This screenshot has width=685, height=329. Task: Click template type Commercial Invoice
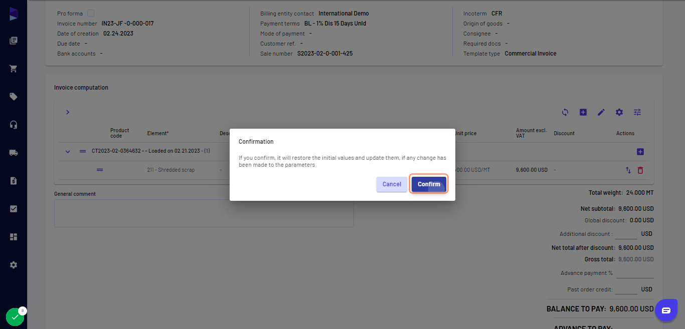point(531,54)
